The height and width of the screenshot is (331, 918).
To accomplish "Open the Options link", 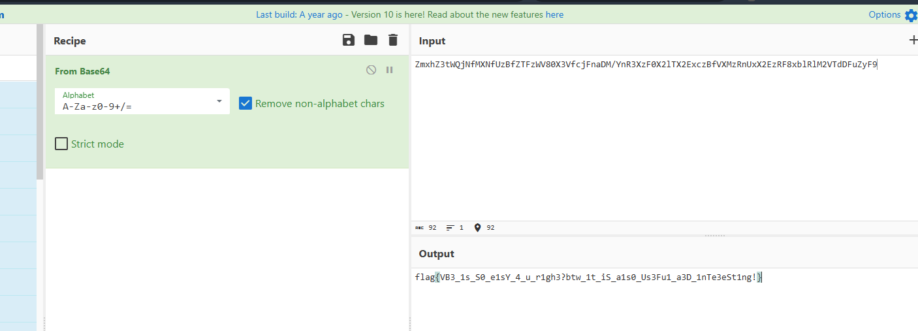I will [884, 14].
